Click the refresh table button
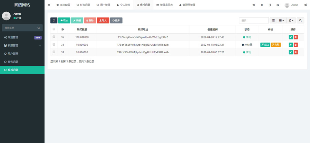The height and width of the screenshot is (143, 310). (54, 21)
